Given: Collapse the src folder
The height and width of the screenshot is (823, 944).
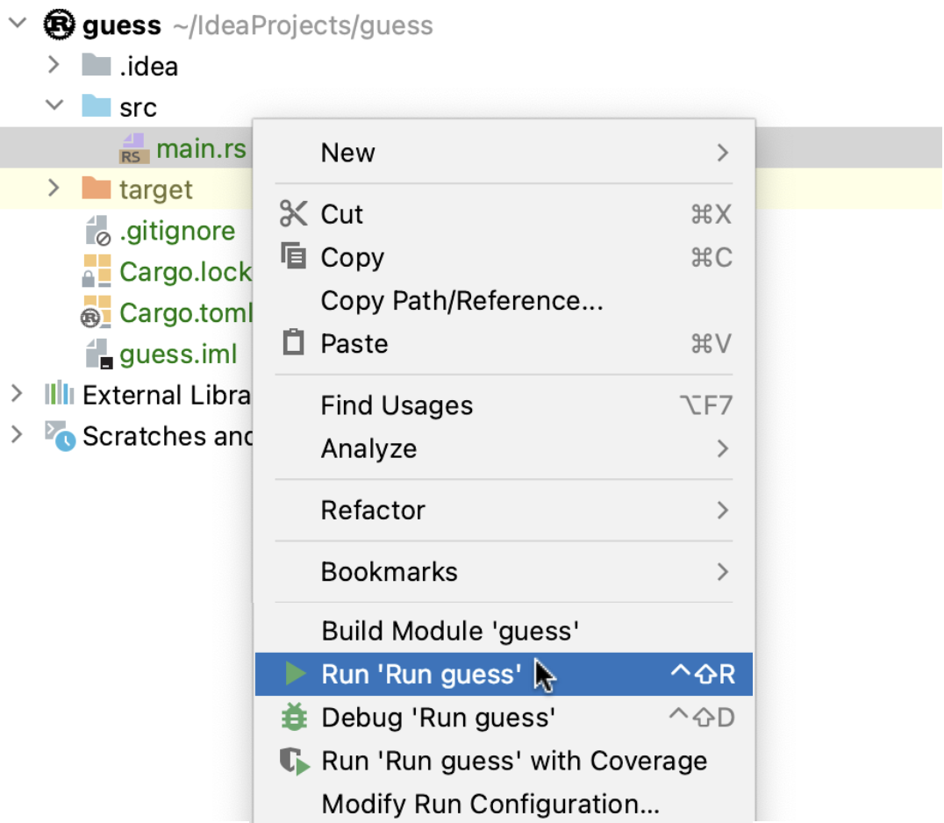Looking at the screenshot, I should coord(53,106).
